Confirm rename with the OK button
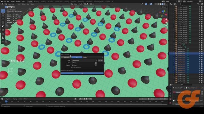Viewport: 204px width, 114px height. pyautogui.click(x=82, y=73)
